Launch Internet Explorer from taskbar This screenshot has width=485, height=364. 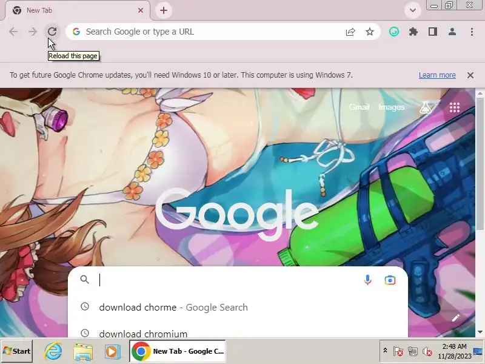pos(53,351)
